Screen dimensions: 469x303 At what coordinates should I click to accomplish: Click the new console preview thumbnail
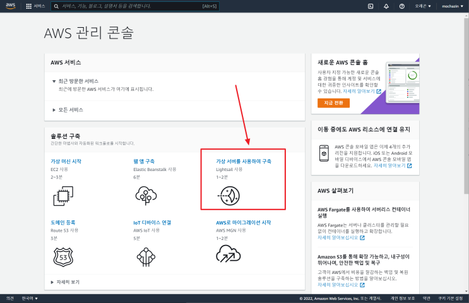[x=402, y=83]
